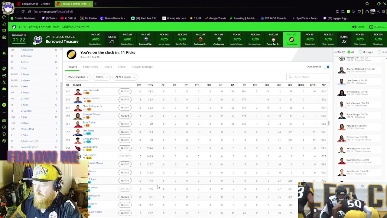Open Sean Tucker player link
The width and height of the screenshot is (387, 218).
[x=89, y=123]
